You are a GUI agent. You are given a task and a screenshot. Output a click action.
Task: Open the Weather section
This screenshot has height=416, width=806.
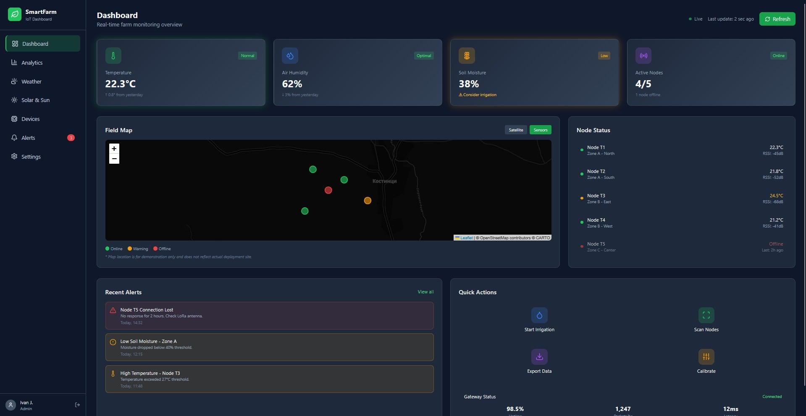[32, 81]
